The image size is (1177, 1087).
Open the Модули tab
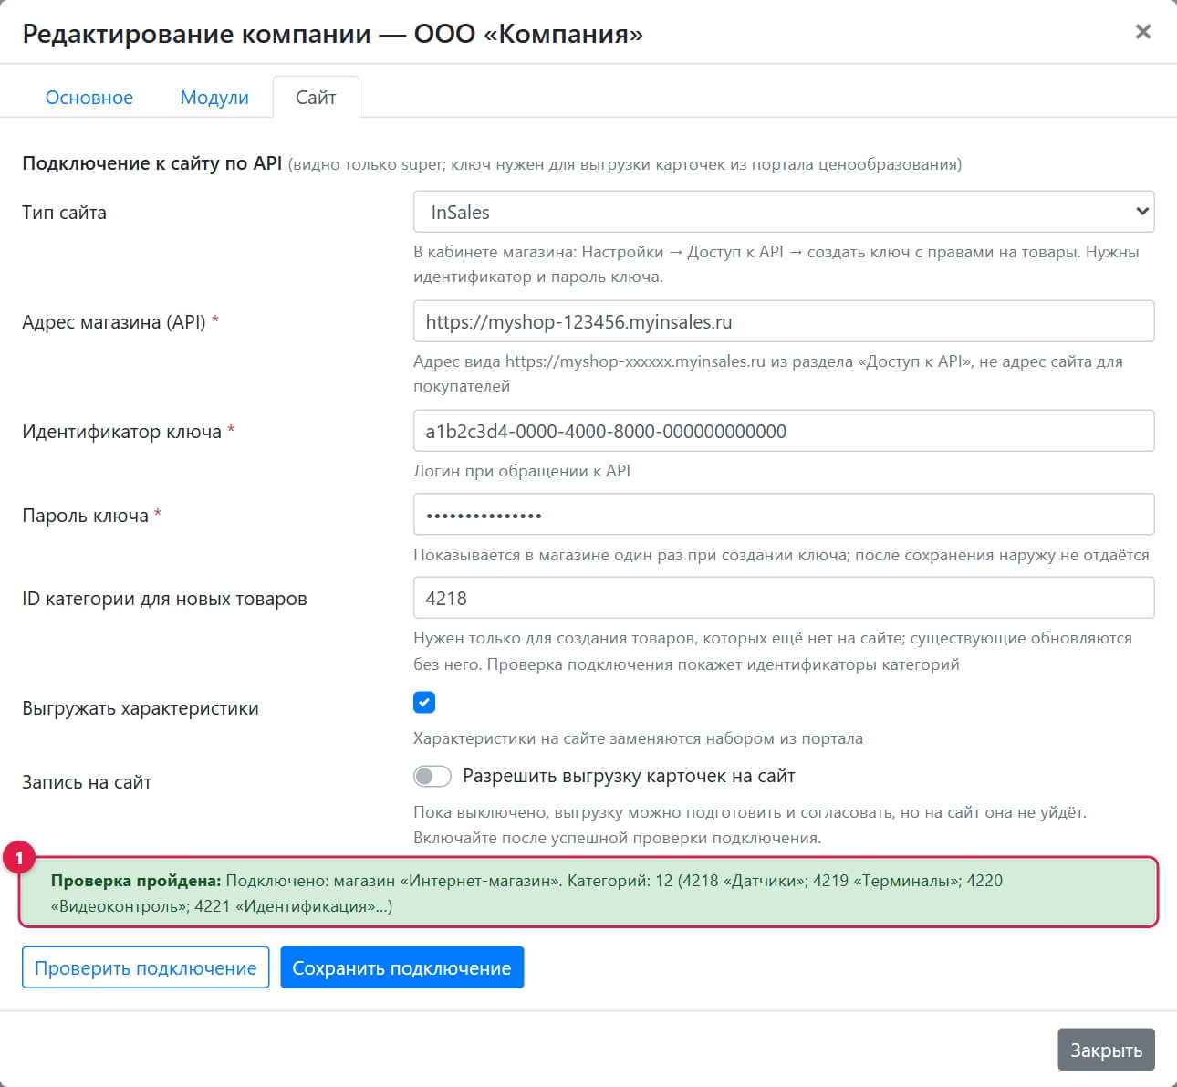214,98
